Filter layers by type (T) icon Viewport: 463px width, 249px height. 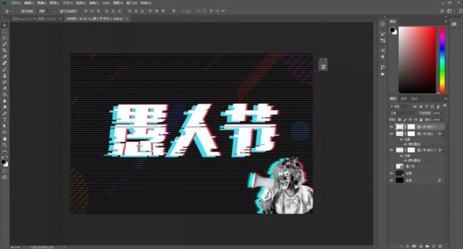[x=426, y=106]
